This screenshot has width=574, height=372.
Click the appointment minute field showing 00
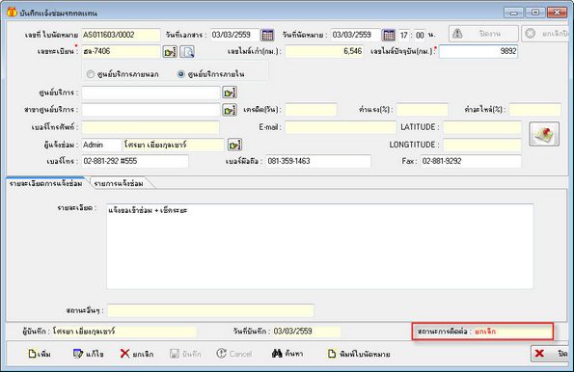[x=420, y=36]
